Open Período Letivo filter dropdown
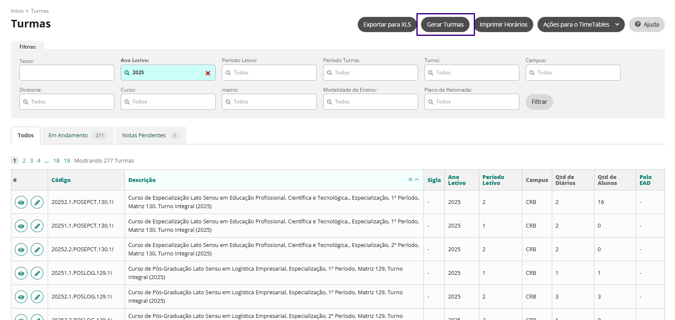Screen dimensions: 675x320 pos(269,73)
